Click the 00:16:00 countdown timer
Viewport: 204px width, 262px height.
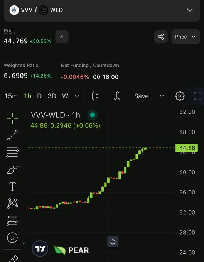click(106, 77)
